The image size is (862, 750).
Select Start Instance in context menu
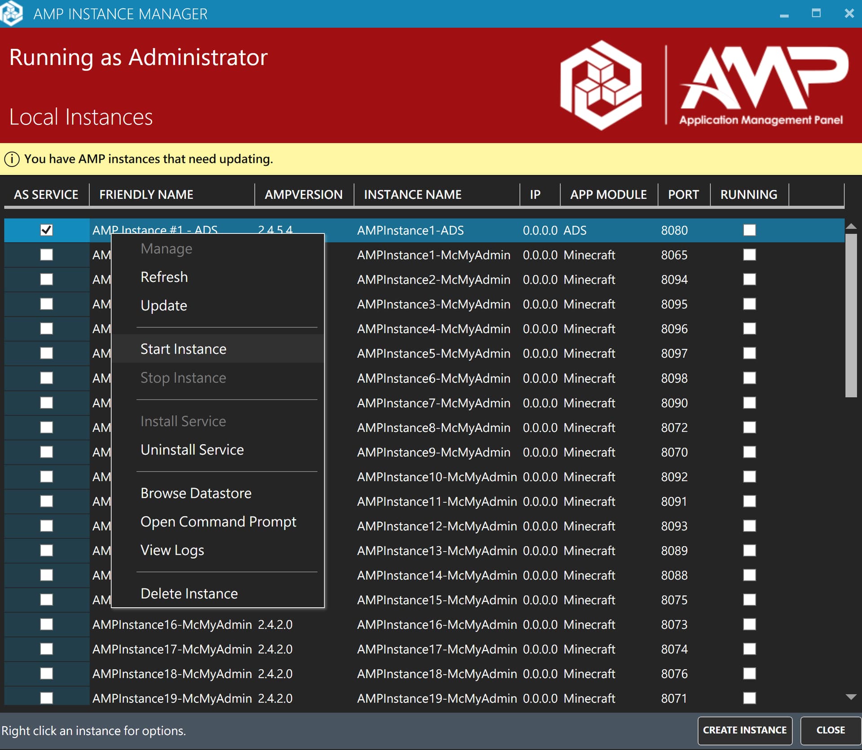click(218, 349)
